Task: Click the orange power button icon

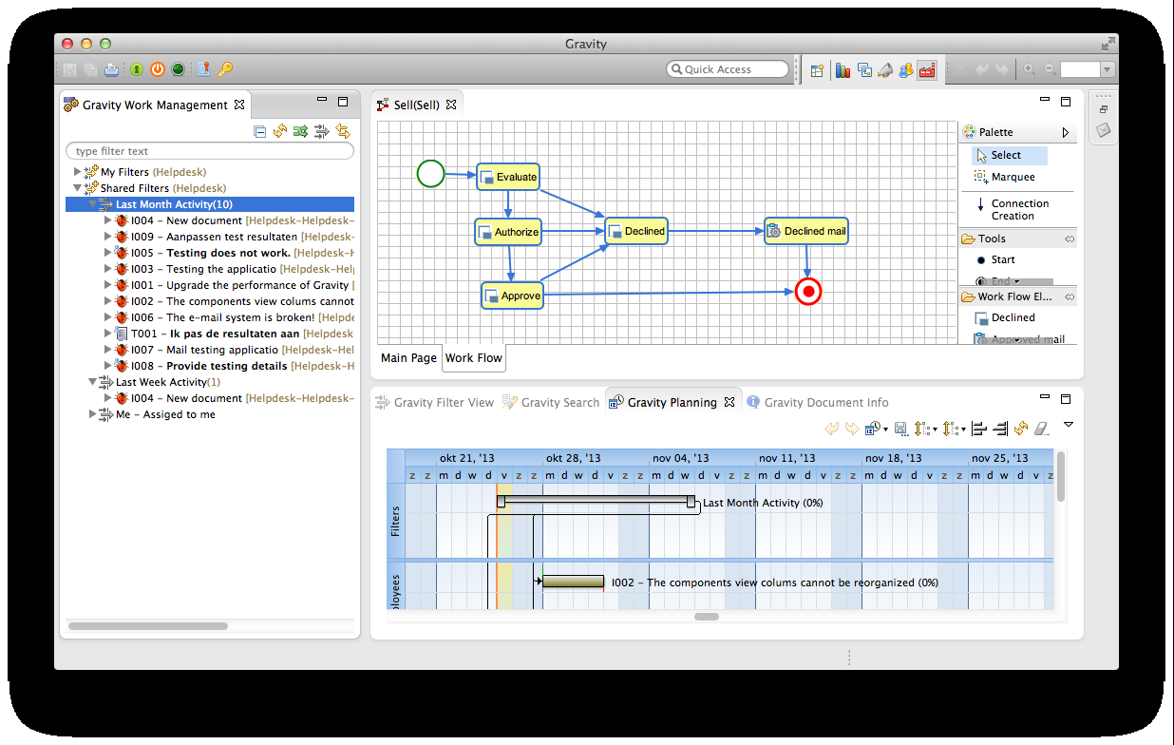Action: pos(158,69)
